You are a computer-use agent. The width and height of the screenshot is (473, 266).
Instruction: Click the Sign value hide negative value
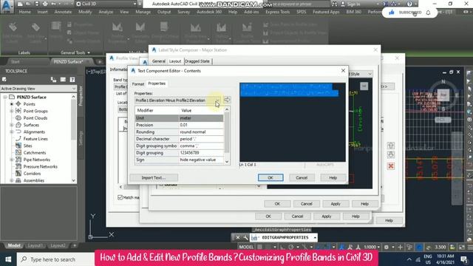tap(201, 160)
